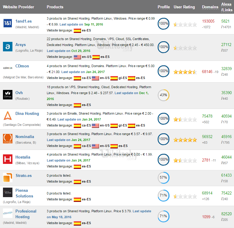The image size is (234, 228).
Task: Click the Spanish flag in Hostalia row
Action: 77,167
